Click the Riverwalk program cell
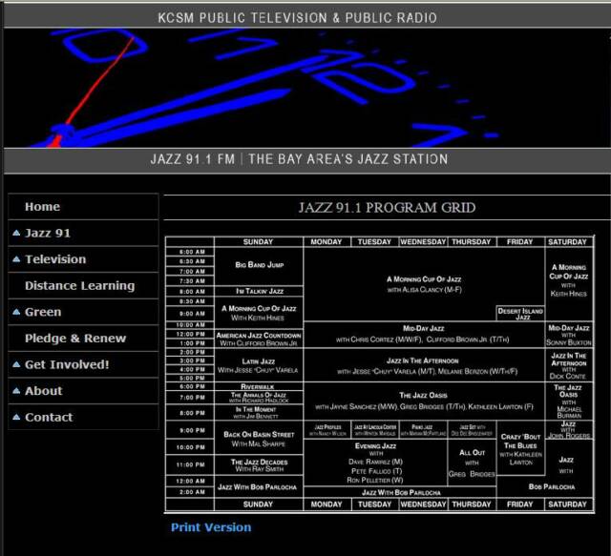The image size is (611, 556). [259, 386]
